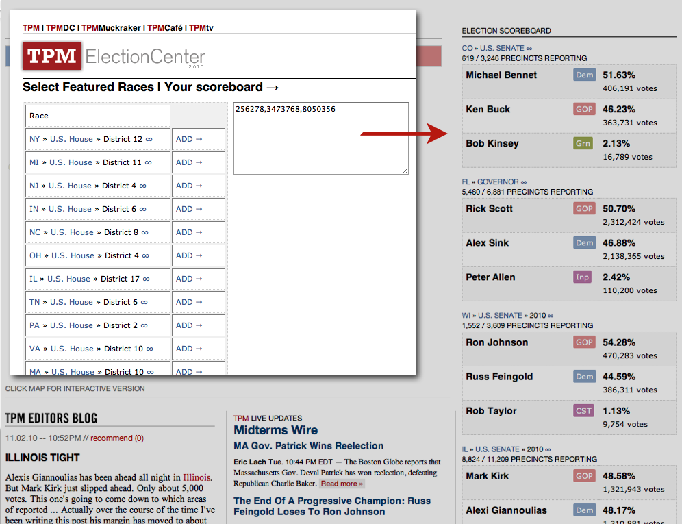Viewport: 682px width, 524px height.
Task: Open the IL U.S. Senate permalink infinity icon
Action: (548, 449)
